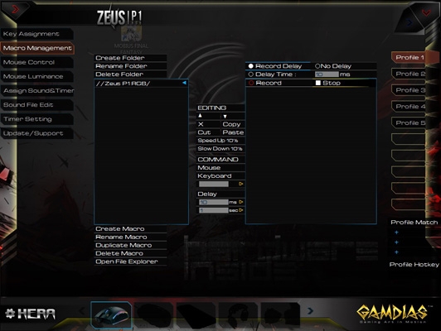Click the move-down triangle under EDITING
Screen dimensions: 441x331
tap(225, 116)
